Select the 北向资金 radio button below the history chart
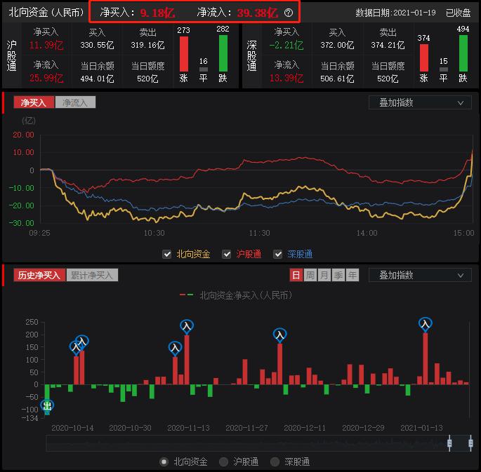Image resolution: width=481 pixels, height=472 pixels. [164, 461]
